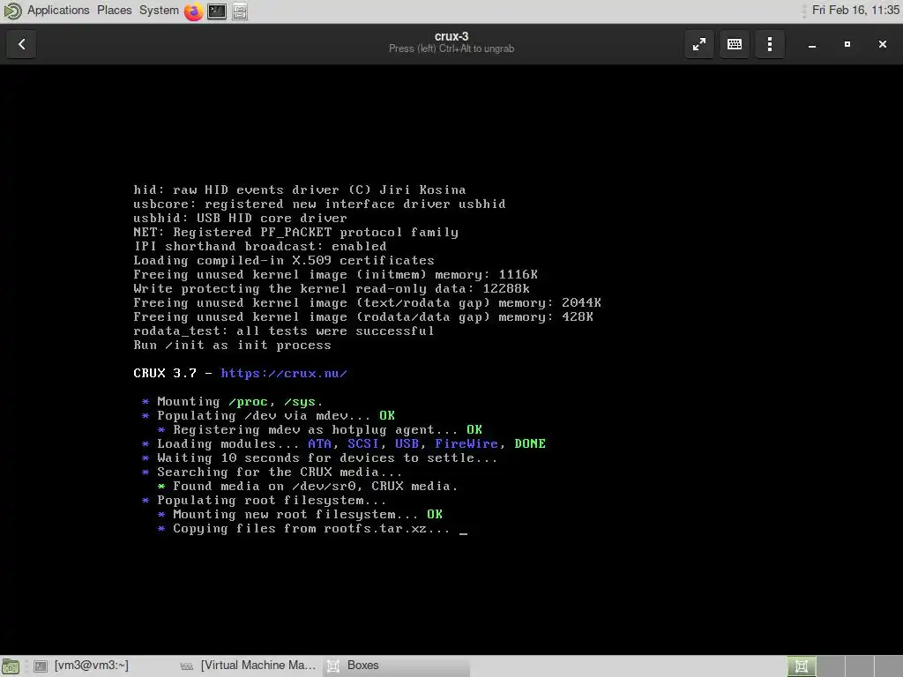
Task: Open the clock showing Fri Feb 16, 11:35
Action: click(855, 11)
